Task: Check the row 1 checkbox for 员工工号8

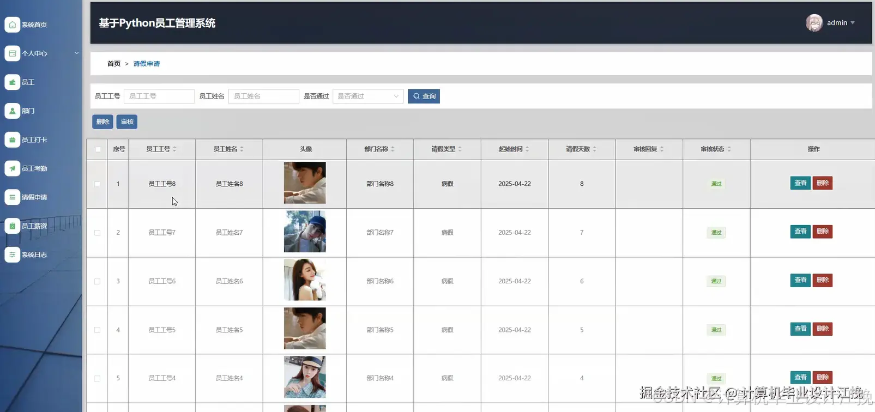Action: pyautogui.click(x=97, y=184)
